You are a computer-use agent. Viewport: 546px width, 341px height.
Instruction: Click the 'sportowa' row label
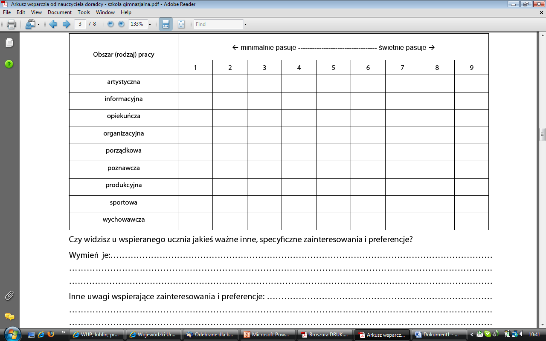pyautogui.click(x=124, y=202)
